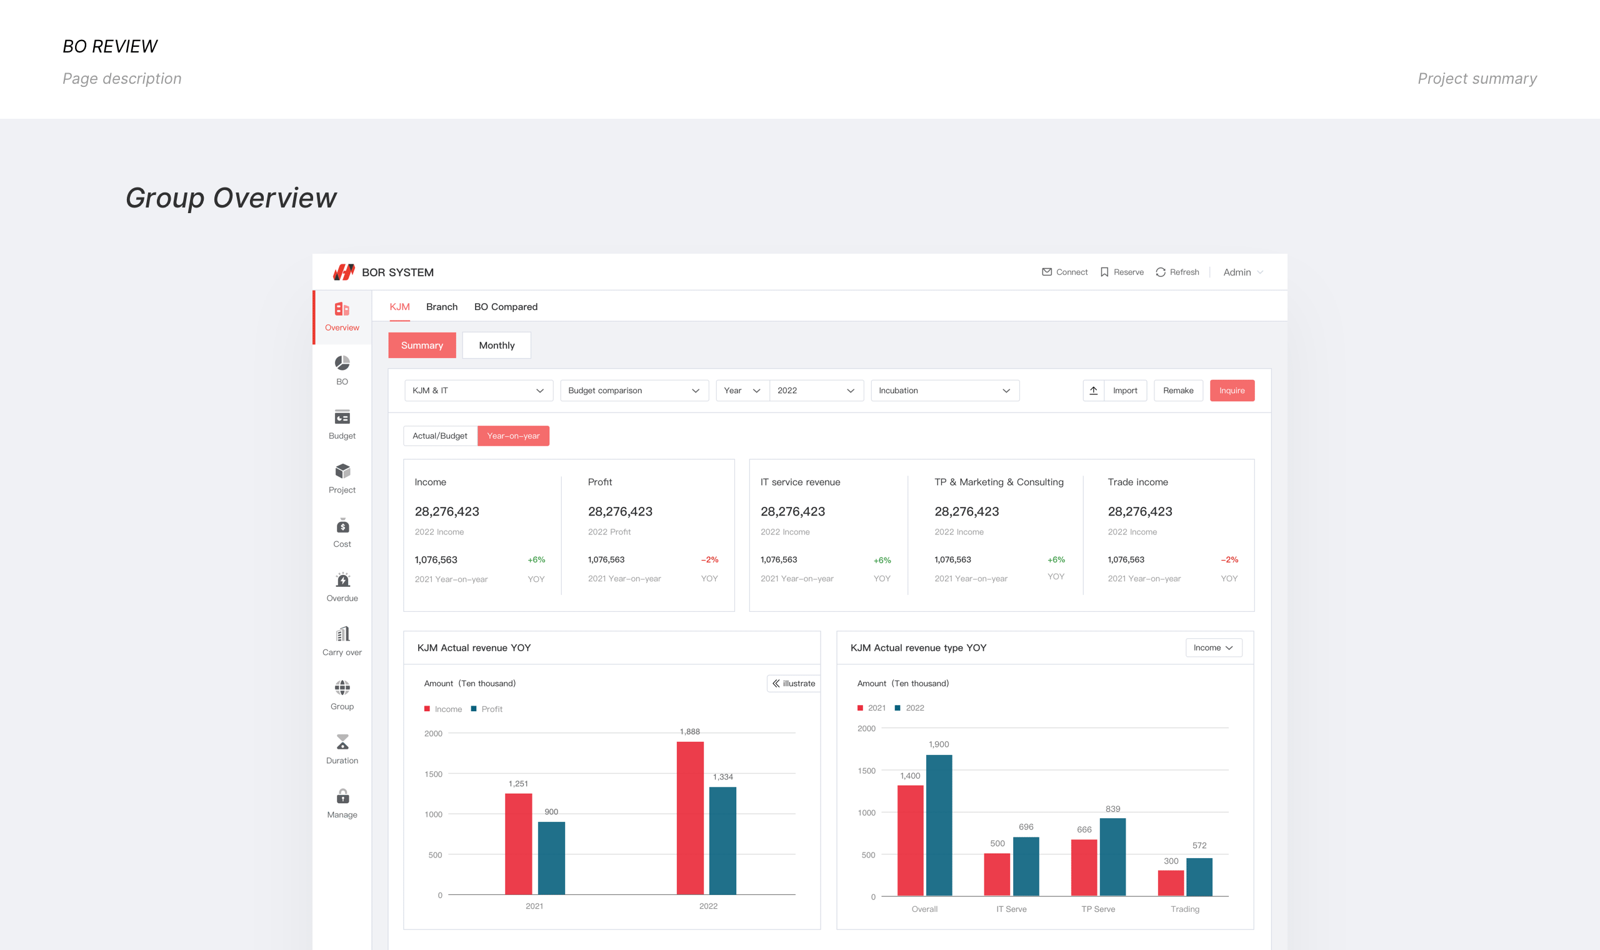This screenshot has height=950, width=1600.
Task: Click the Reserve bookmark icon
Action: 1104,272
